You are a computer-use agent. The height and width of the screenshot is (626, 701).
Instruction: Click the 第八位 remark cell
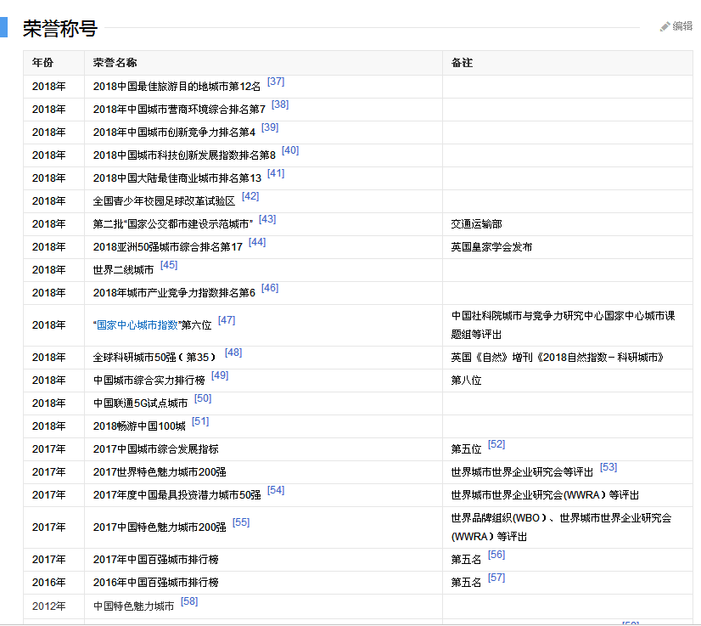(466, 381)
